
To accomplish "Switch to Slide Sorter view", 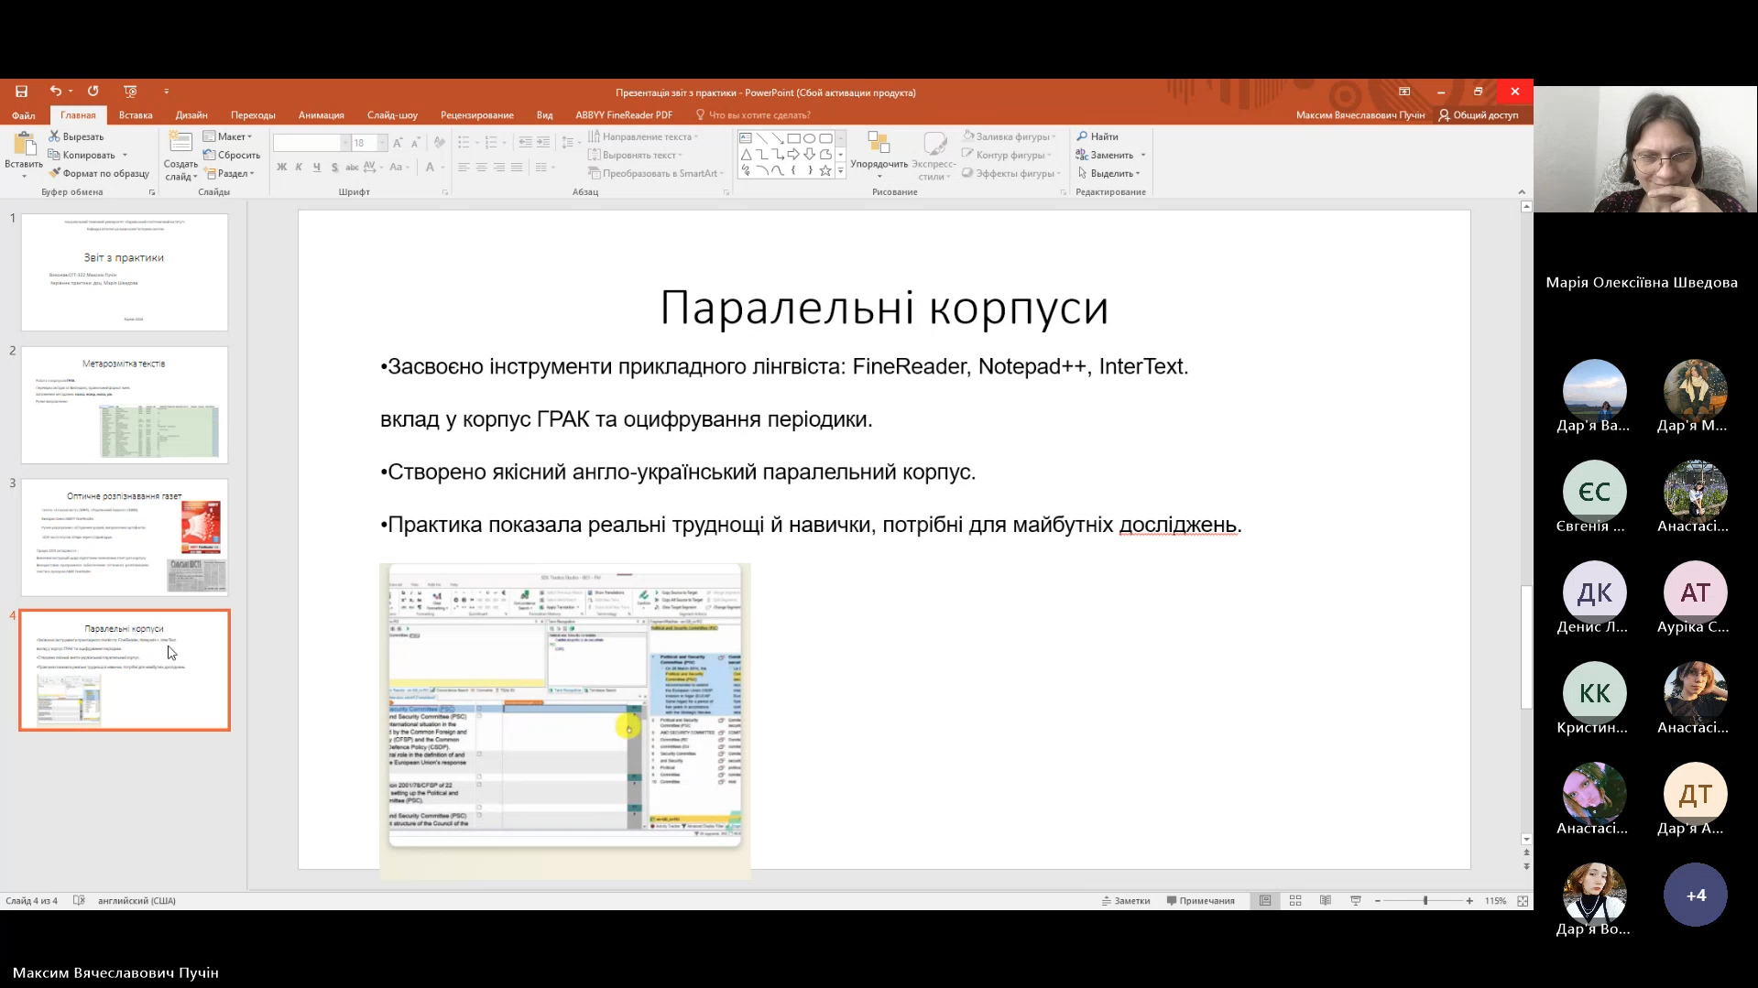I will [1295, 901].
